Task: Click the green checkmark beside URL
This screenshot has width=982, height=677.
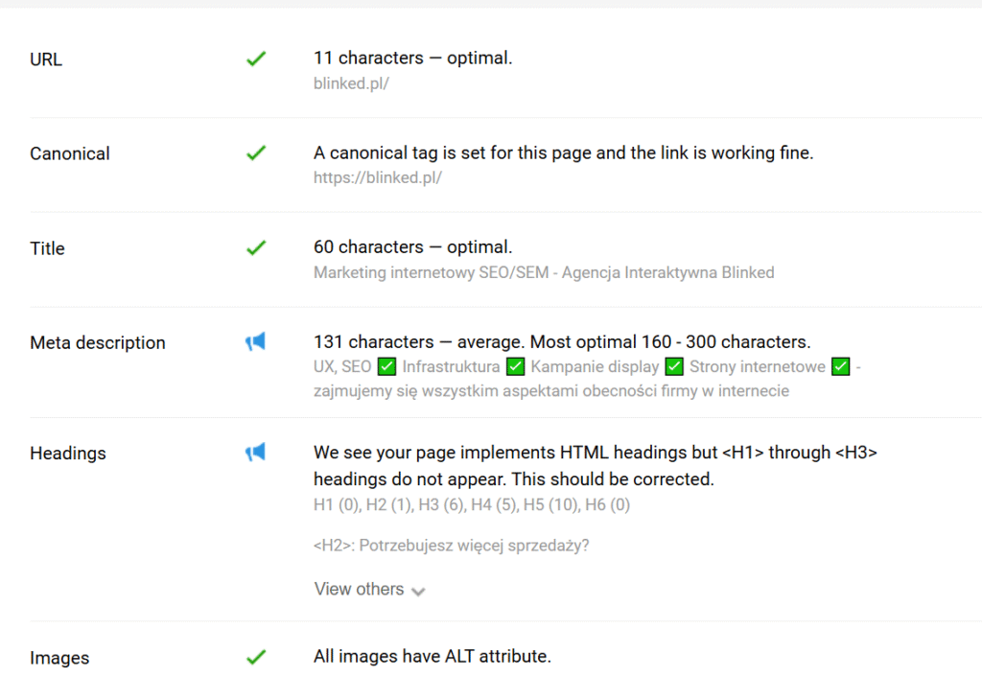Action: click(255, 58)
